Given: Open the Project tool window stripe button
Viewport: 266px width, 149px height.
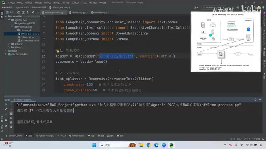Looking at the screenshot, I should (2, 15).
